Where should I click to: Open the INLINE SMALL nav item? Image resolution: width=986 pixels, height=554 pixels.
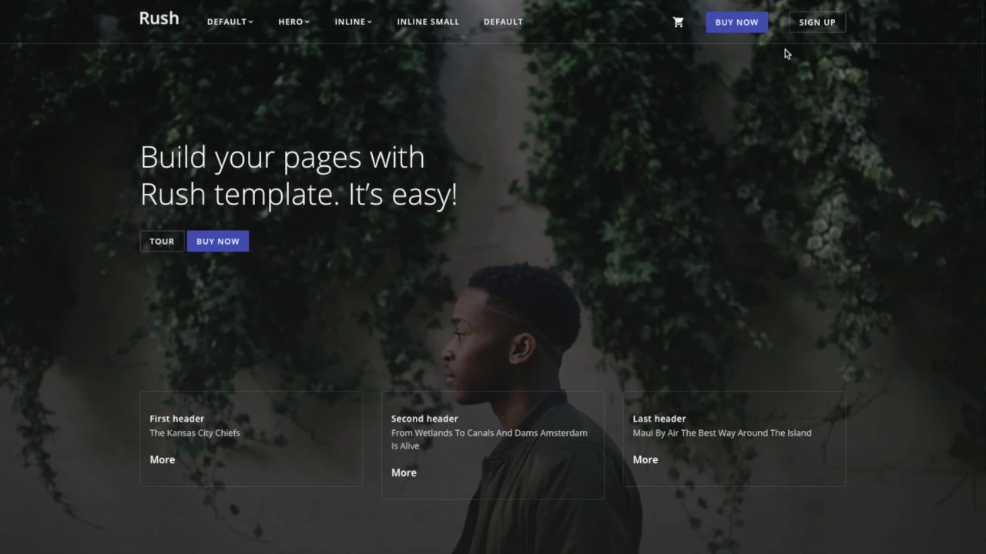pyautogui.click(x=428, y=22)
